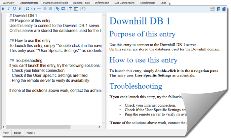231x140 pixels.
Task: Click the horizontal scroll left arrow
Action: 4,127
